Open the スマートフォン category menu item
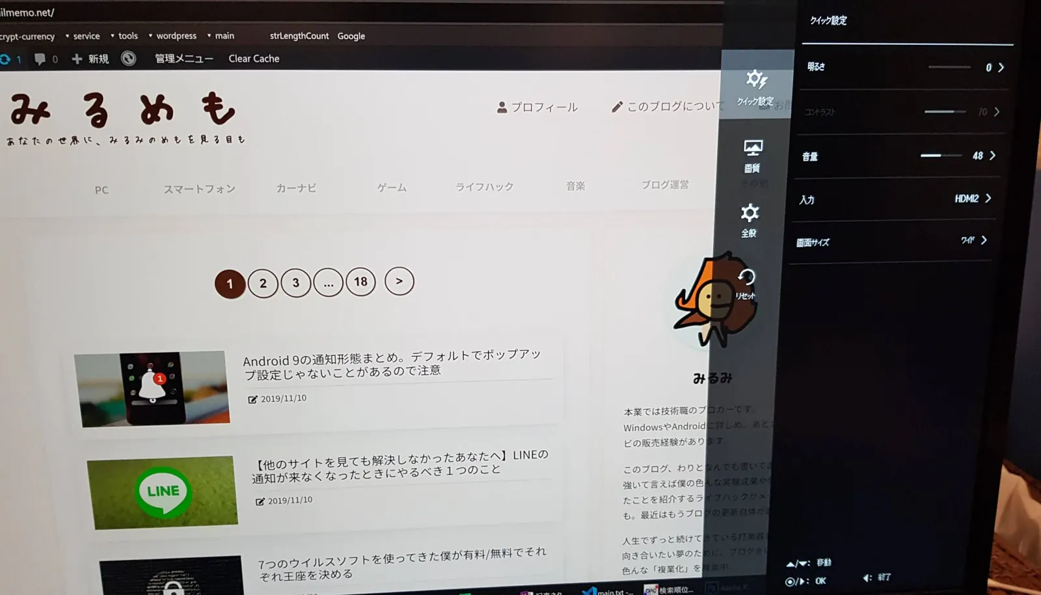The width and height of the screenshot is (1041, 595). [199, 189]
